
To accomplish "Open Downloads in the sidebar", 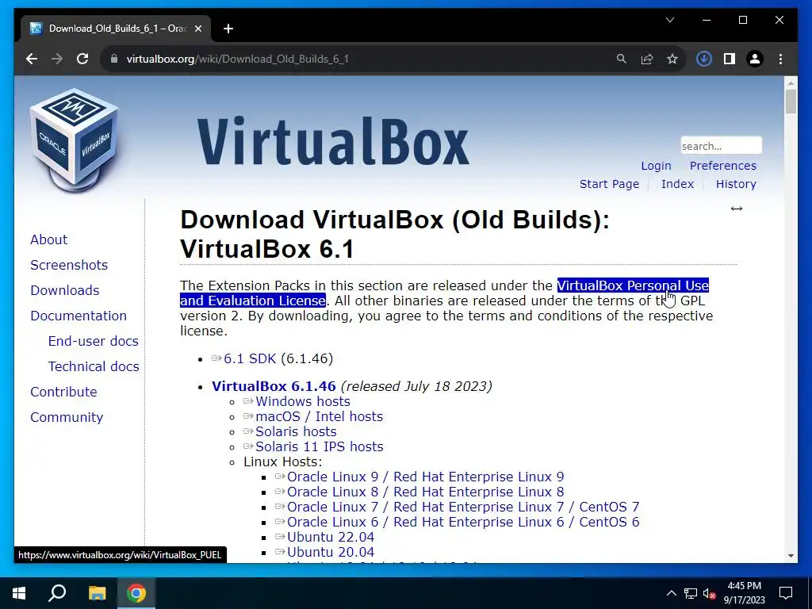I will coord(65,290).
